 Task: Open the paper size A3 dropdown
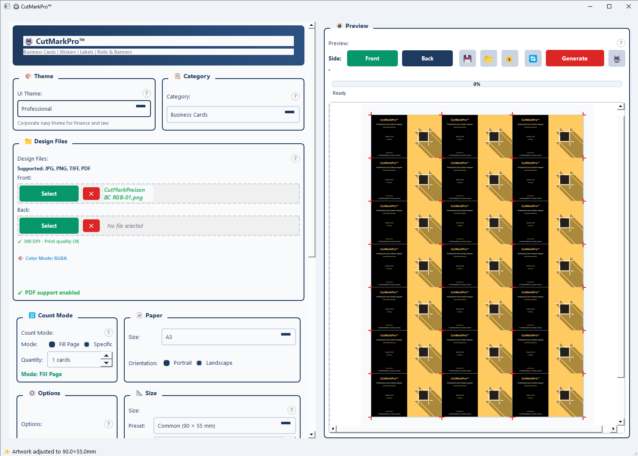coord(228,337)
